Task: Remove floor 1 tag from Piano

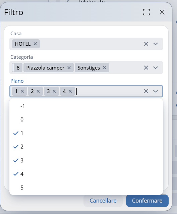Action: click(x=22, y=91)
